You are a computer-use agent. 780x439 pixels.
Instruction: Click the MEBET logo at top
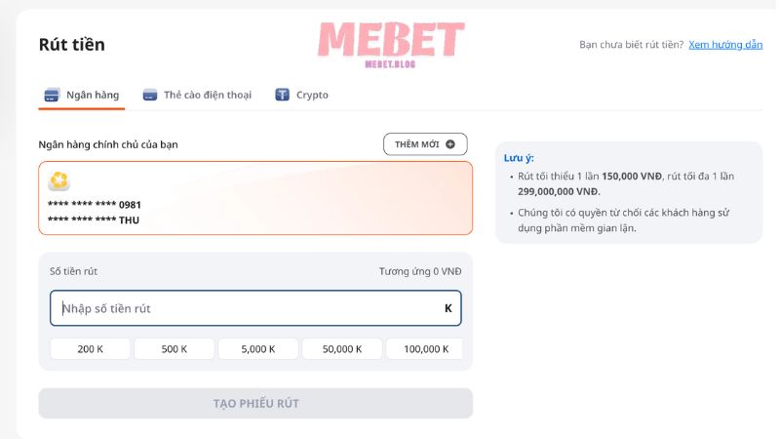pyautogui.click(x=390, y=43)
